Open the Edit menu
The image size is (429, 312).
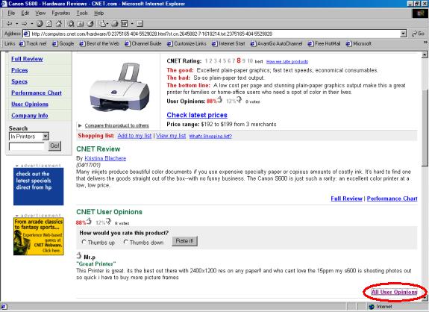coord(25,13)
